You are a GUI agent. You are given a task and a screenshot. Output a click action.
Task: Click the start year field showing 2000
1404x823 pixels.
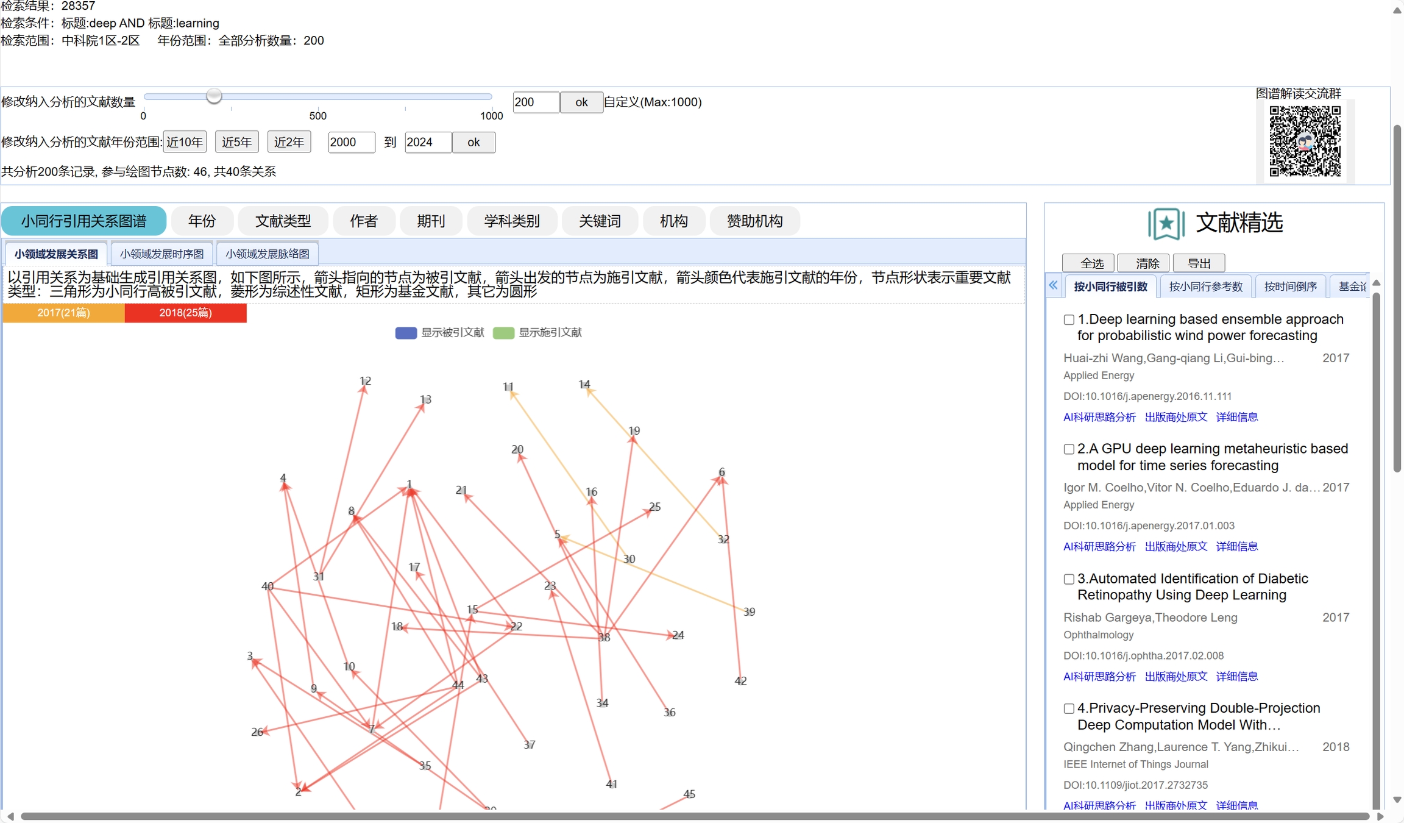[x=351, y=142]
